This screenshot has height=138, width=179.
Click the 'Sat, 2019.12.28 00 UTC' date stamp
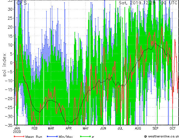pos(148,3)
